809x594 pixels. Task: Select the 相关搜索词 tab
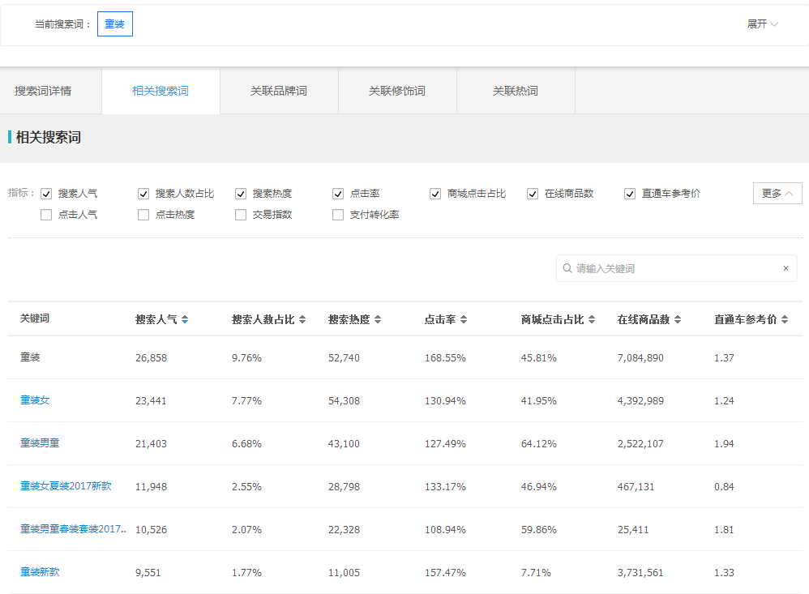[x=161, y=91]
